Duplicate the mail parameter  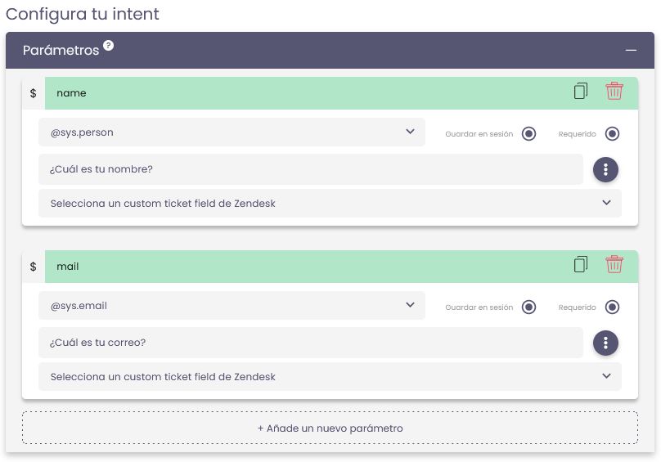point(581,265)
